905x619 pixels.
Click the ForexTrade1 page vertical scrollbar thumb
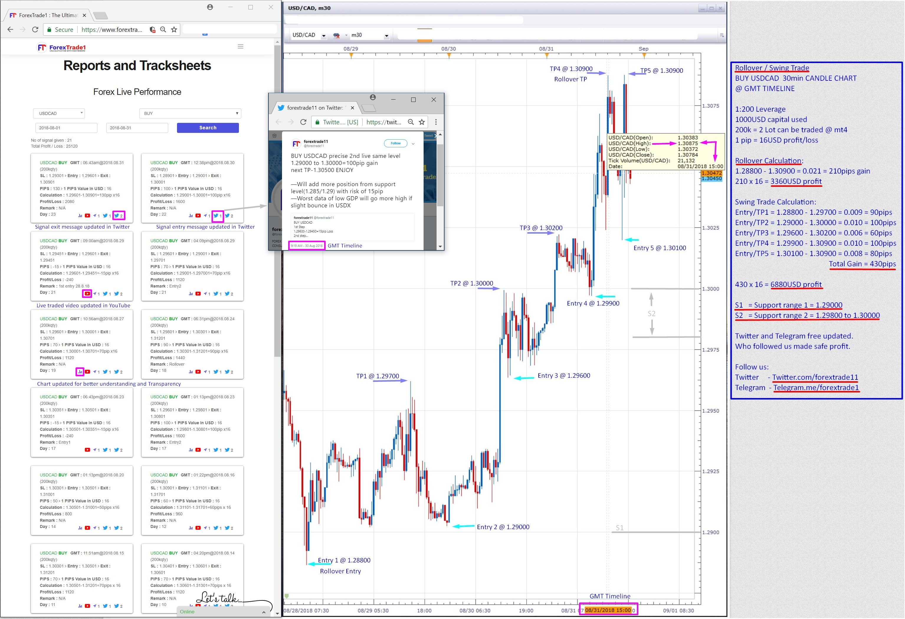click(x=277, y=201)
